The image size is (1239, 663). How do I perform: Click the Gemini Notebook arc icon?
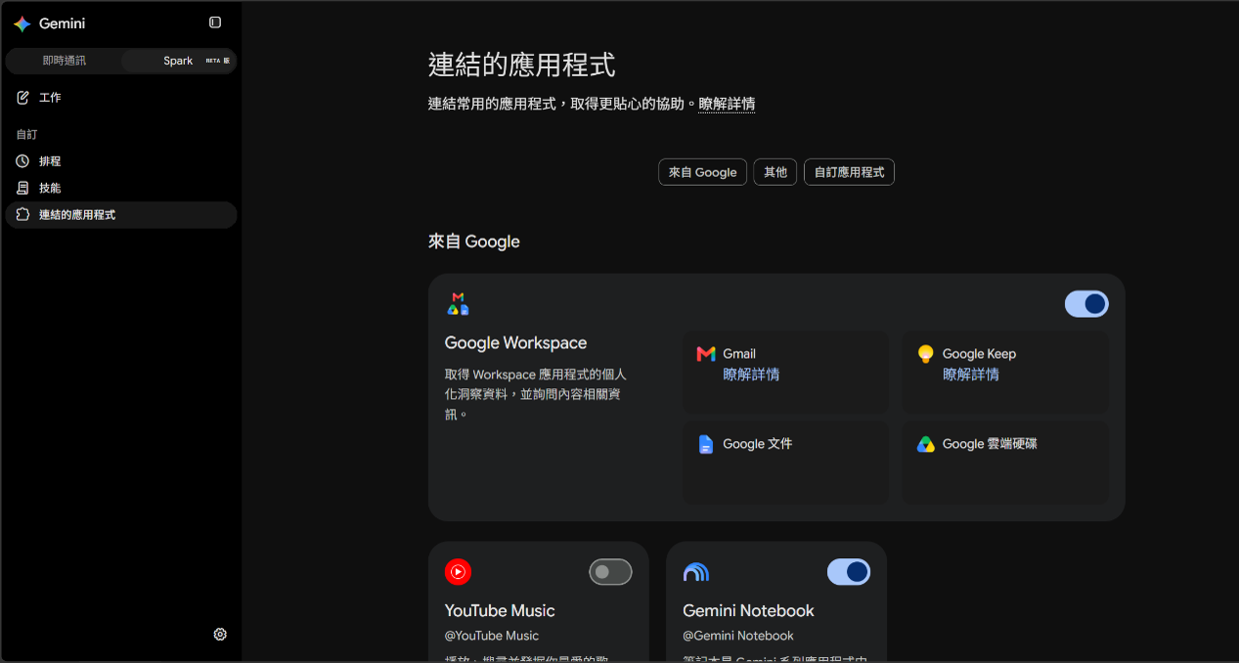(x=696, y=572)
